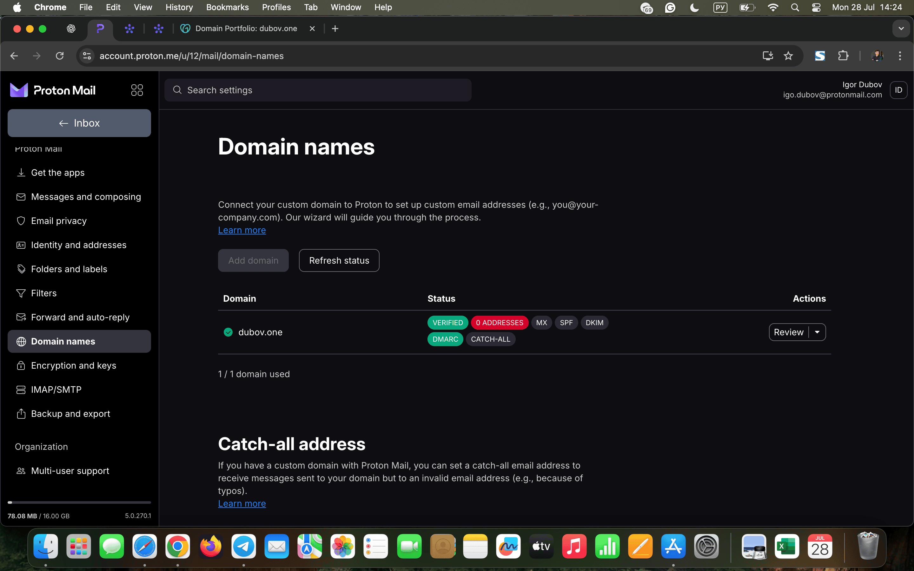Reload the current page

point(60,56)
